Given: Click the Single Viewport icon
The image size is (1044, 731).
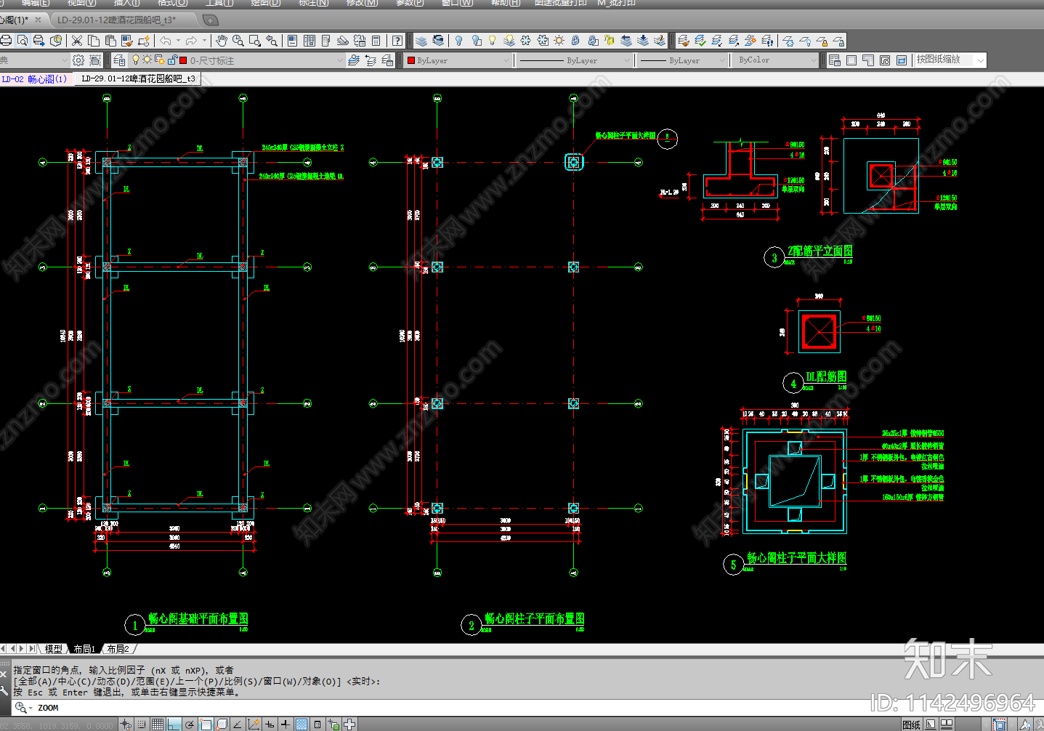Looking at the screenshot, I should click(851, 60).
